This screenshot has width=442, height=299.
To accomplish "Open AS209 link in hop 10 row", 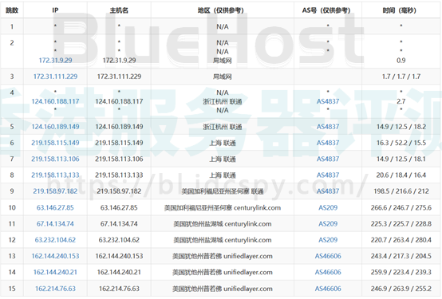I will click(328, 207).
